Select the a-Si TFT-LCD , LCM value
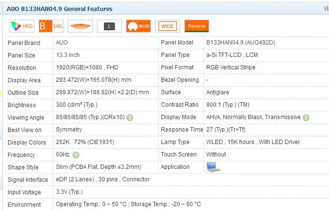 point(232,55)
